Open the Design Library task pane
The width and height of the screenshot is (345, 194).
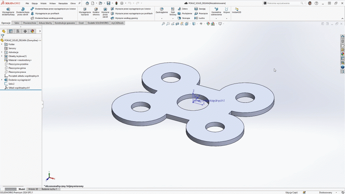(343, 41)
